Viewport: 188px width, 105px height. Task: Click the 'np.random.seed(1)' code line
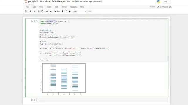pos(48,32)
